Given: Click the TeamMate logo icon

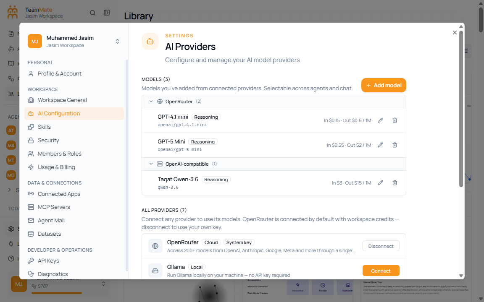Looking at the screenshot, I should click(x=13, y=12).
